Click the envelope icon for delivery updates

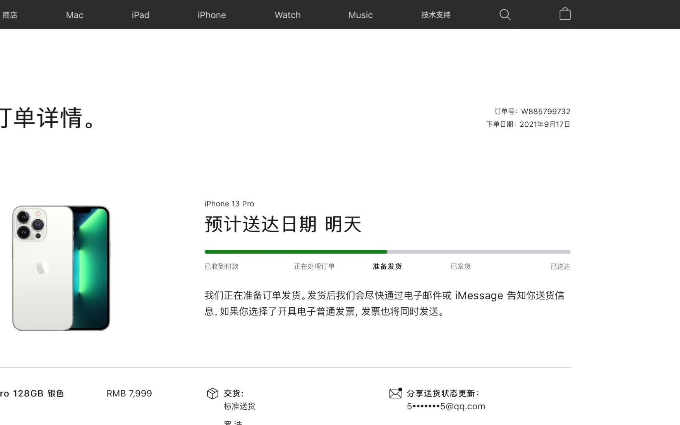point(395,393)
